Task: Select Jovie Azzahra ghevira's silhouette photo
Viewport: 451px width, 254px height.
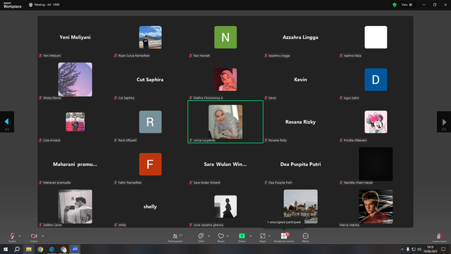Action: click(225, 207)
